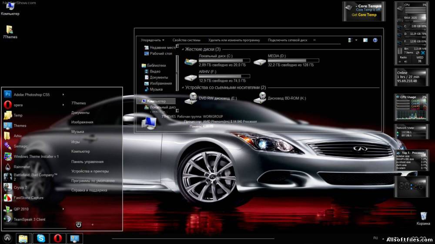Open Игры in Start menu

[x=75, y=142]
